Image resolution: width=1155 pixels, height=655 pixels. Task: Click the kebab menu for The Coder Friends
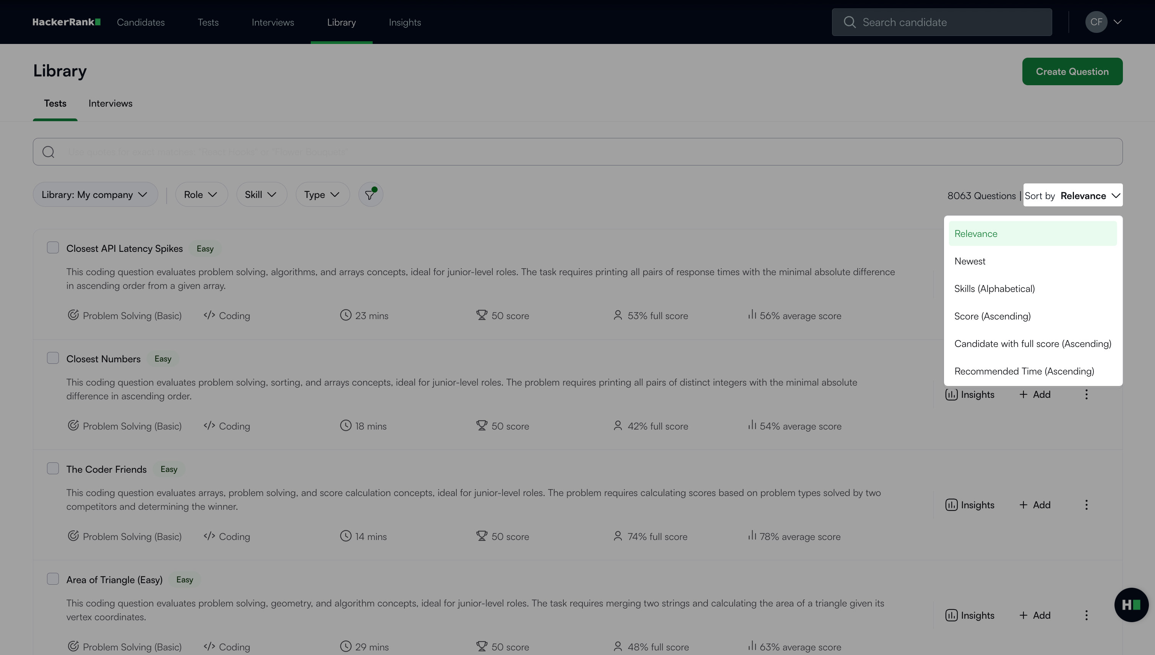(x=1086, y=505)
